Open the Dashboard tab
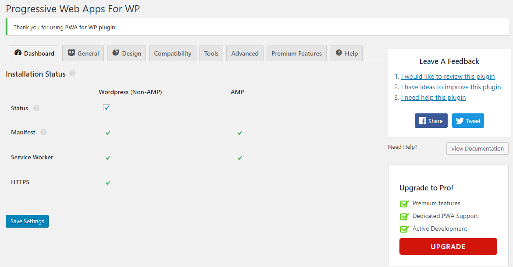Viewport: 513px width, 267px height. [34, 53]
